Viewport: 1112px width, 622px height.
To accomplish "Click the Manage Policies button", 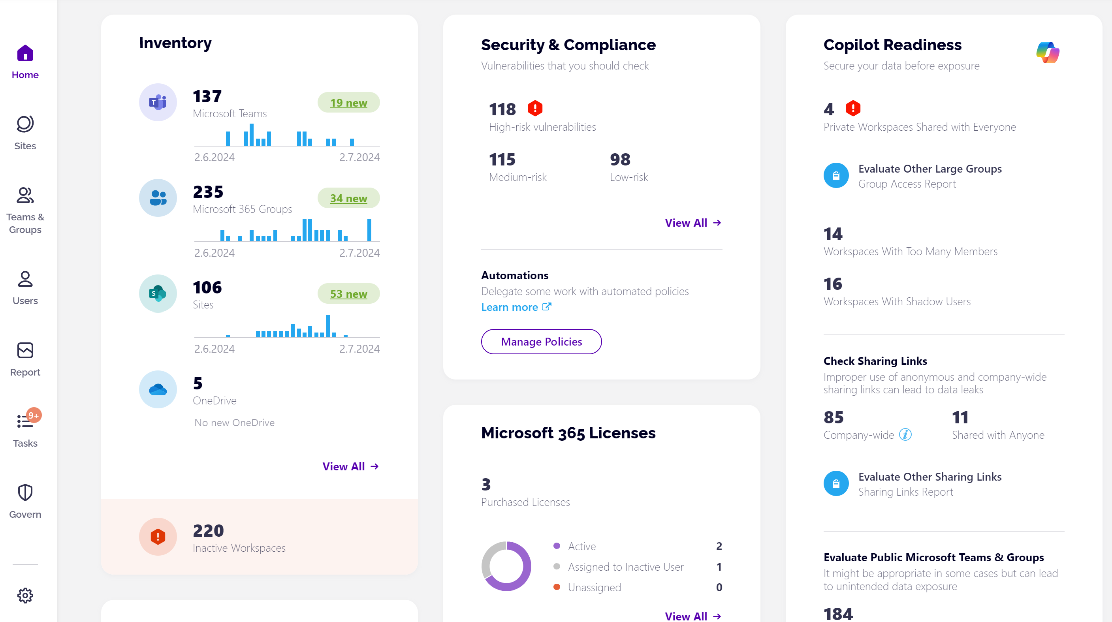I will [541, 342].
